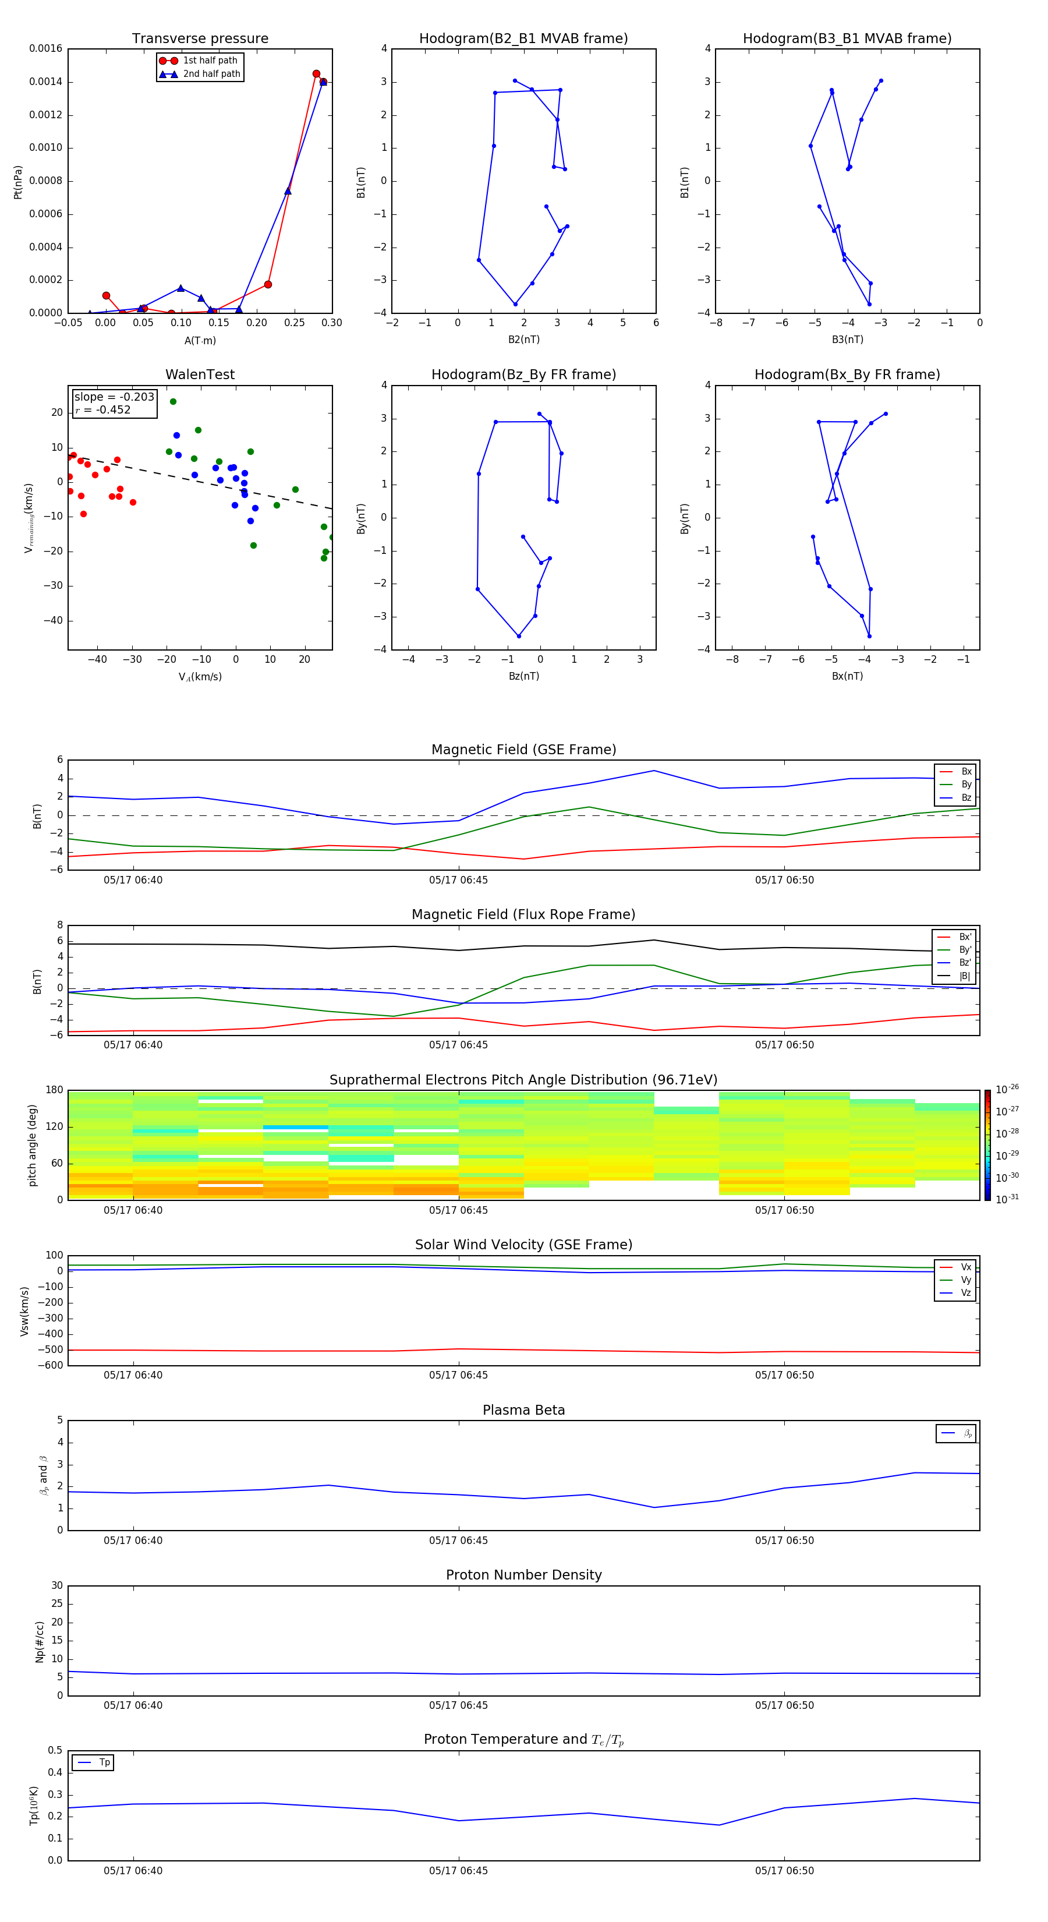Click the 'Hodogram(Bz_By FR frame)' title

(x=523, y=374)
